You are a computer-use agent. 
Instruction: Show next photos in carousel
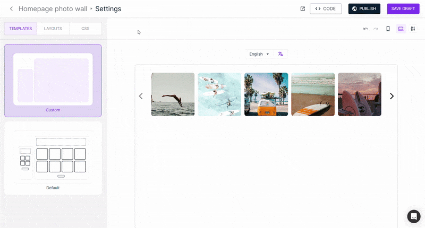(392, 96)
